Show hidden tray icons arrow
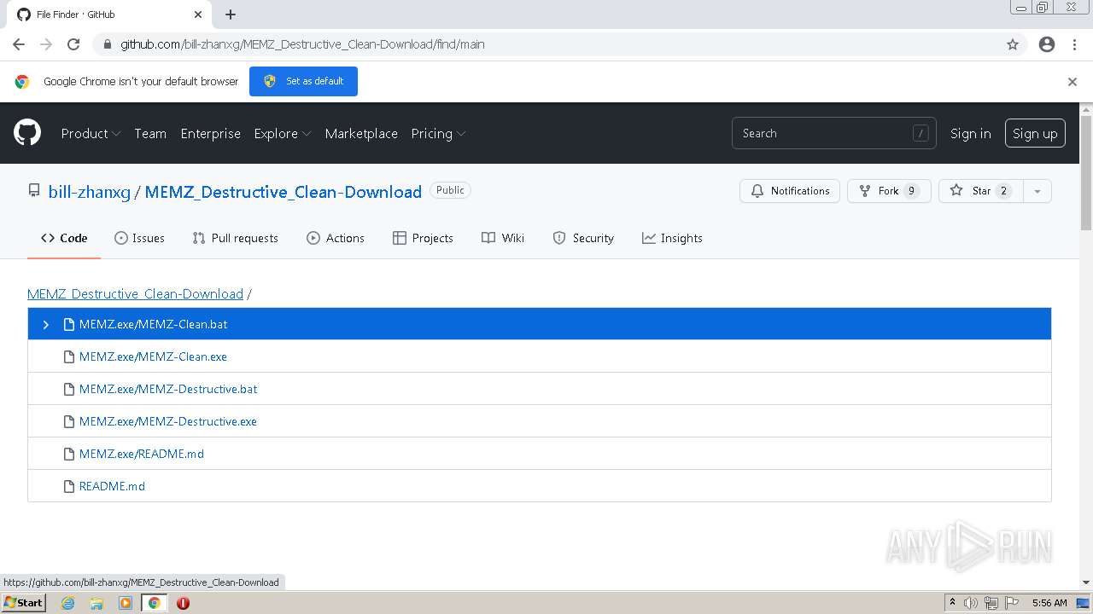The image size is (1093, 614). point(952,602)
